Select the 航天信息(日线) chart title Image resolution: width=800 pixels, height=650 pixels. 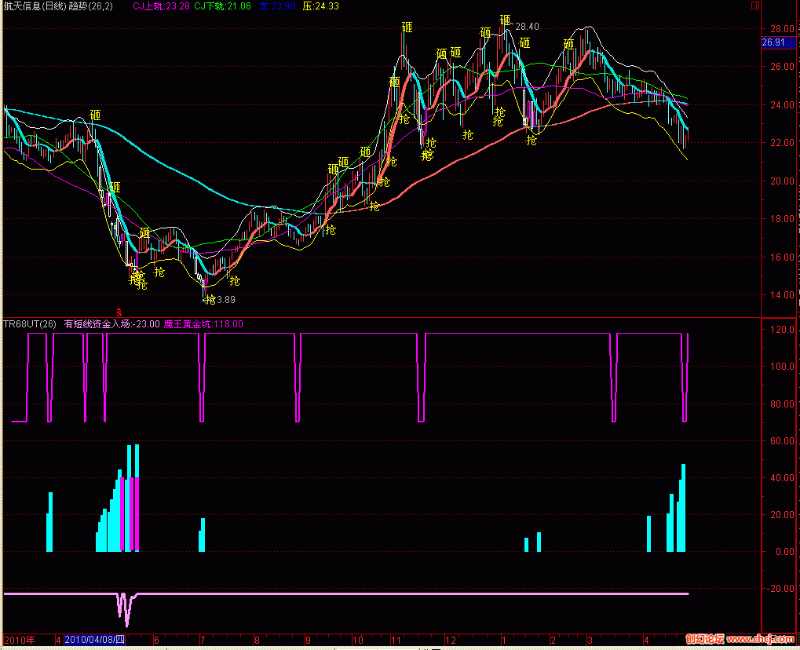point(35,6)
